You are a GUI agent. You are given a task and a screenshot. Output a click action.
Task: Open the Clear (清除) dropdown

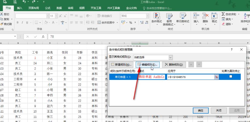coord(227,24)
